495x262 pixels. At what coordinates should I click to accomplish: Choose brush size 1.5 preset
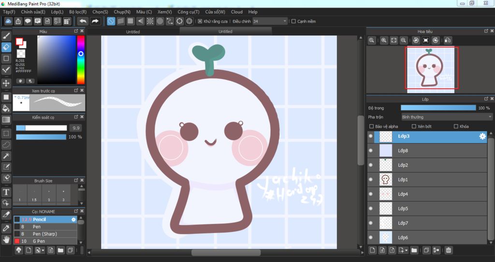(x=34, y=194)
